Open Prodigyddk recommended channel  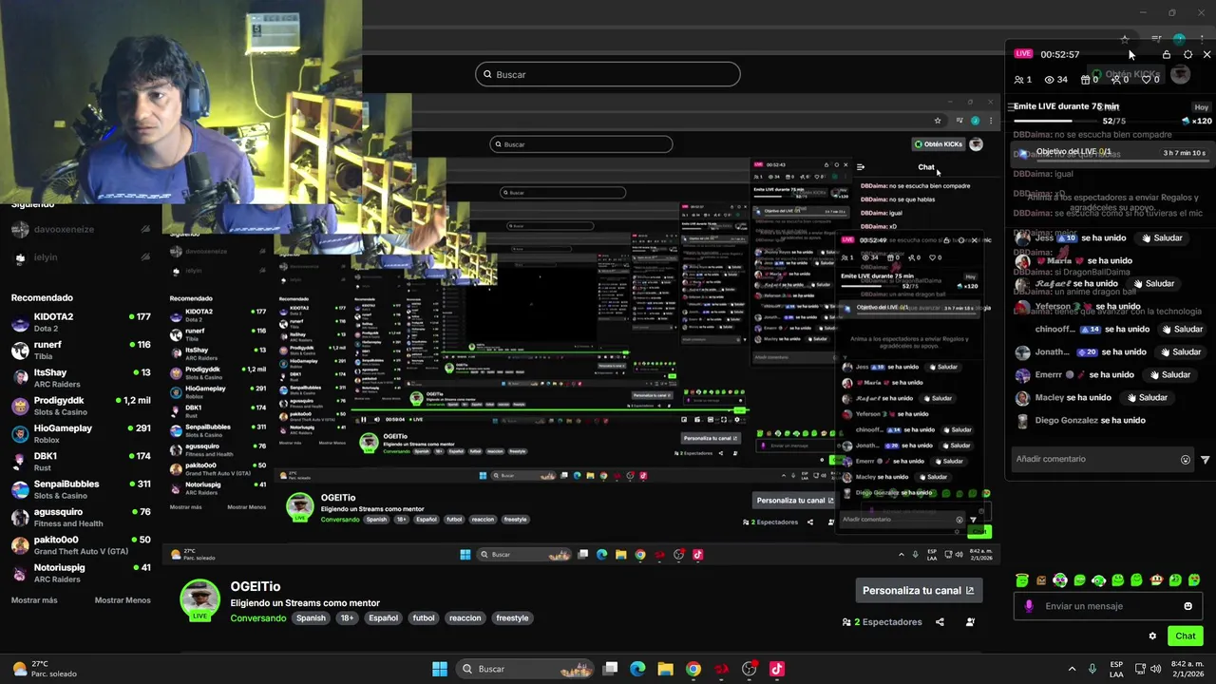(81, 406)
